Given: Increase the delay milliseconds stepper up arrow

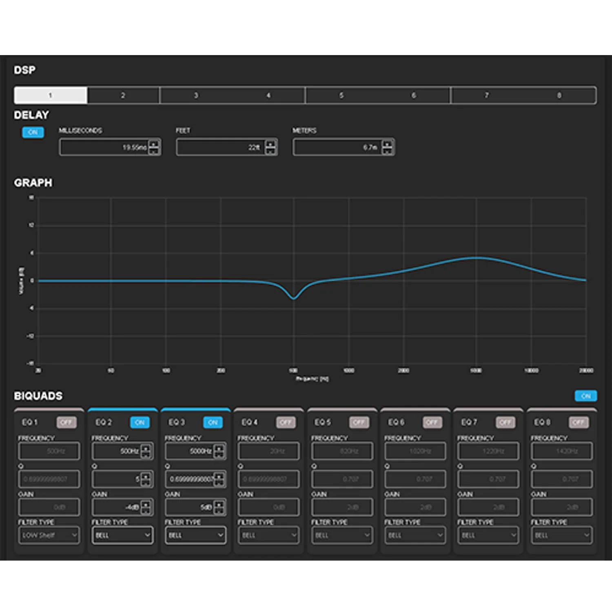Looking at the screenshot, I should pyautogui.click(x=154, y=144).
